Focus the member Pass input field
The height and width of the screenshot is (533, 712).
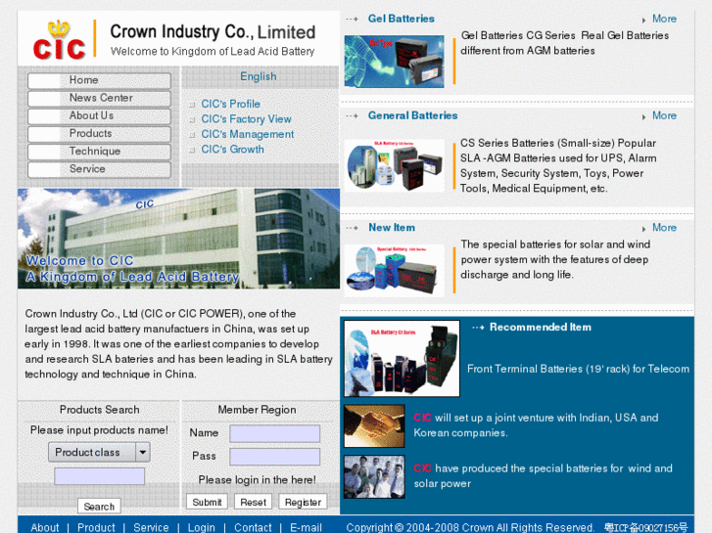pos(275,457)
